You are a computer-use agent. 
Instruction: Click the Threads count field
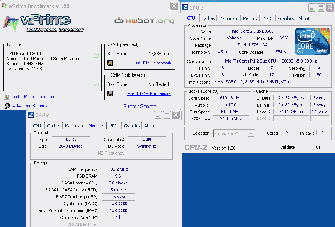(322, 133)
